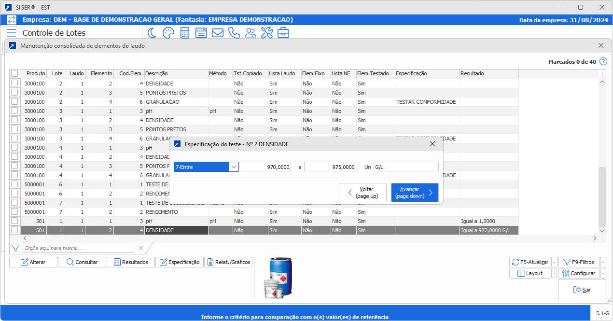Click the Especificação button at the bottom
This screenshot has height=321, width=613.
pos(181,262)
